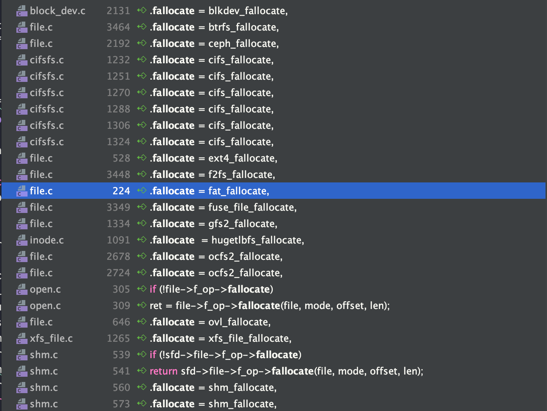Image resolution: width=547 pixels, height=411 pixels.
Task: Select the f2fs_fallocate result row
Action: tap(274, 175)
